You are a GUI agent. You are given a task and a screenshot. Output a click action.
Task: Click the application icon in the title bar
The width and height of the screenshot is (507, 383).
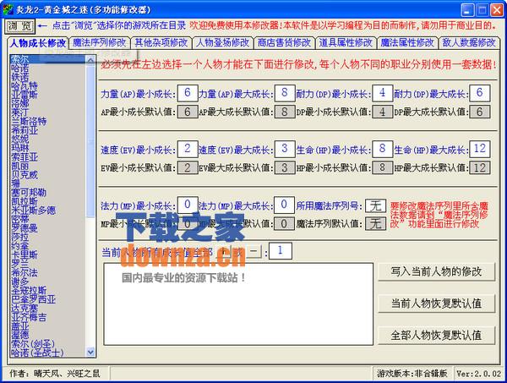pos(8,9)
